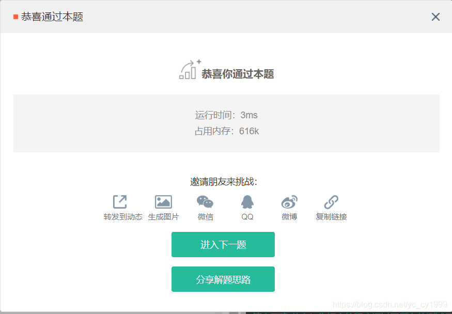The image size is (452, 314).
Task: Click the 复制链接 label
Action: tap(331, 216)
